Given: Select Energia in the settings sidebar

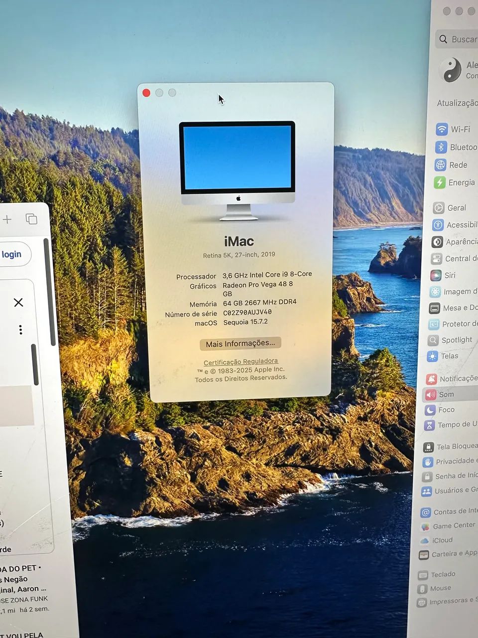Looking at the screenshot, I should tap(455, 182).
